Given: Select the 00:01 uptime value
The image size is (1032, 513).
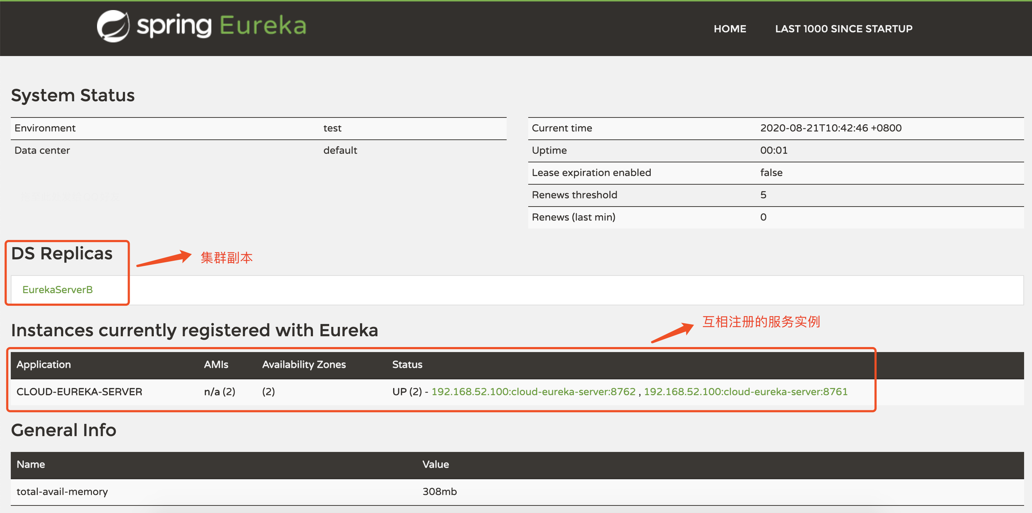Looking at the screenshot, I should coord(774,150).
